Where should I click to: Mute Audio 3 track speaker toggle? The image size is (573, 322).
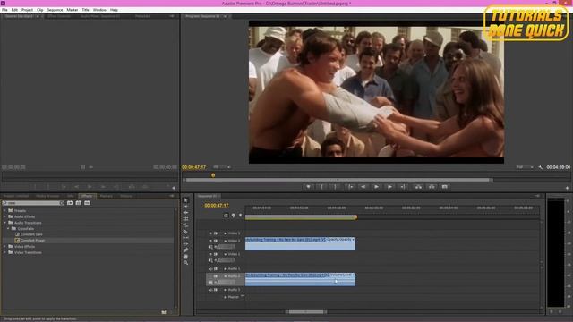[x=210, y=290]
